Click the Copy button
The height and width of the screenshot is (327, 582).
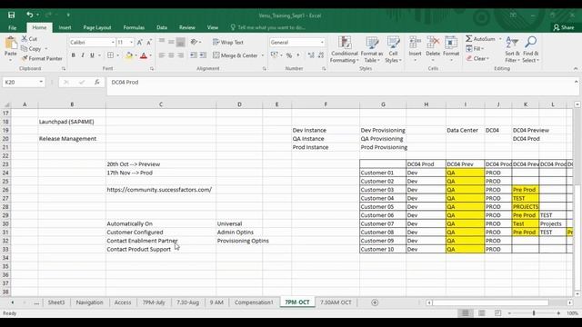pyautogui.click(x=31, y=48)
